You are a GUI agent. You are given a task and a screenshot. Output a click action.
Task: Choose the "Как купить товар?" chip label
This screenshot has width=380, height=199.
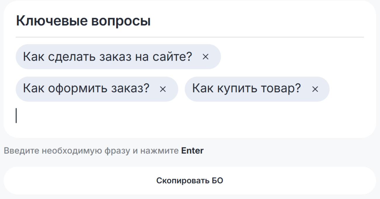[246, 89]
